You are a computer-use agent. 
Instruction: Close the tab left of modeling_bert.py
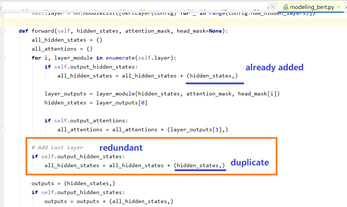pos(273,7)
